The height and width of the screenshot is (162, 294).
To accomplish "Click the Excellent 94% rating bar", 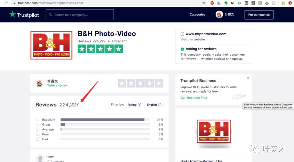I will [x=105, y=120].
